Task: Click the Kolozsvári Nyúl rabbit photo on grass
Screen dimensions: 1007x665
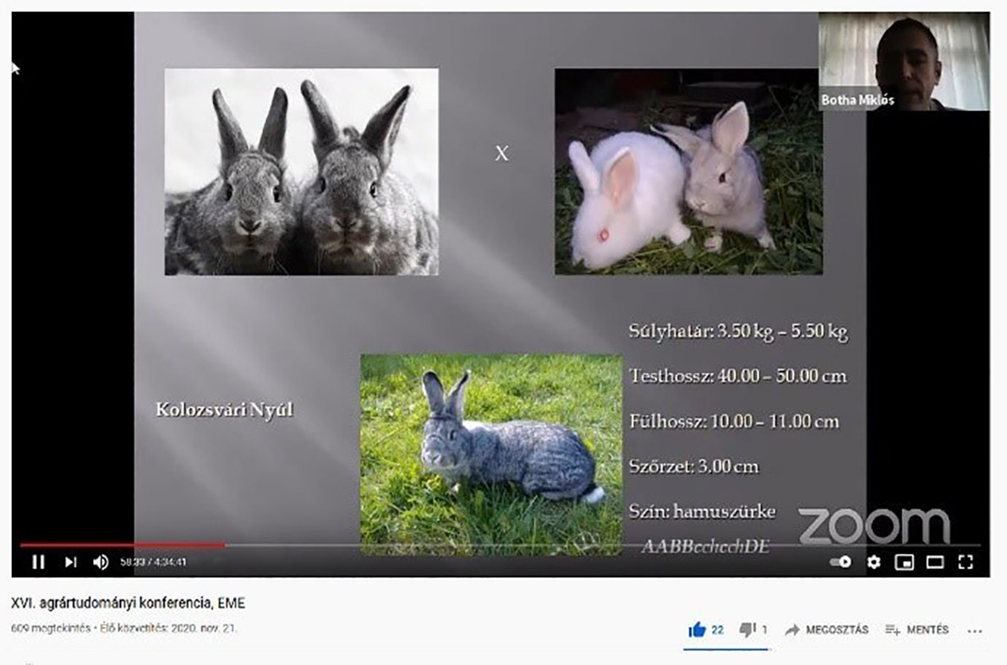Action: pos(490,452)
